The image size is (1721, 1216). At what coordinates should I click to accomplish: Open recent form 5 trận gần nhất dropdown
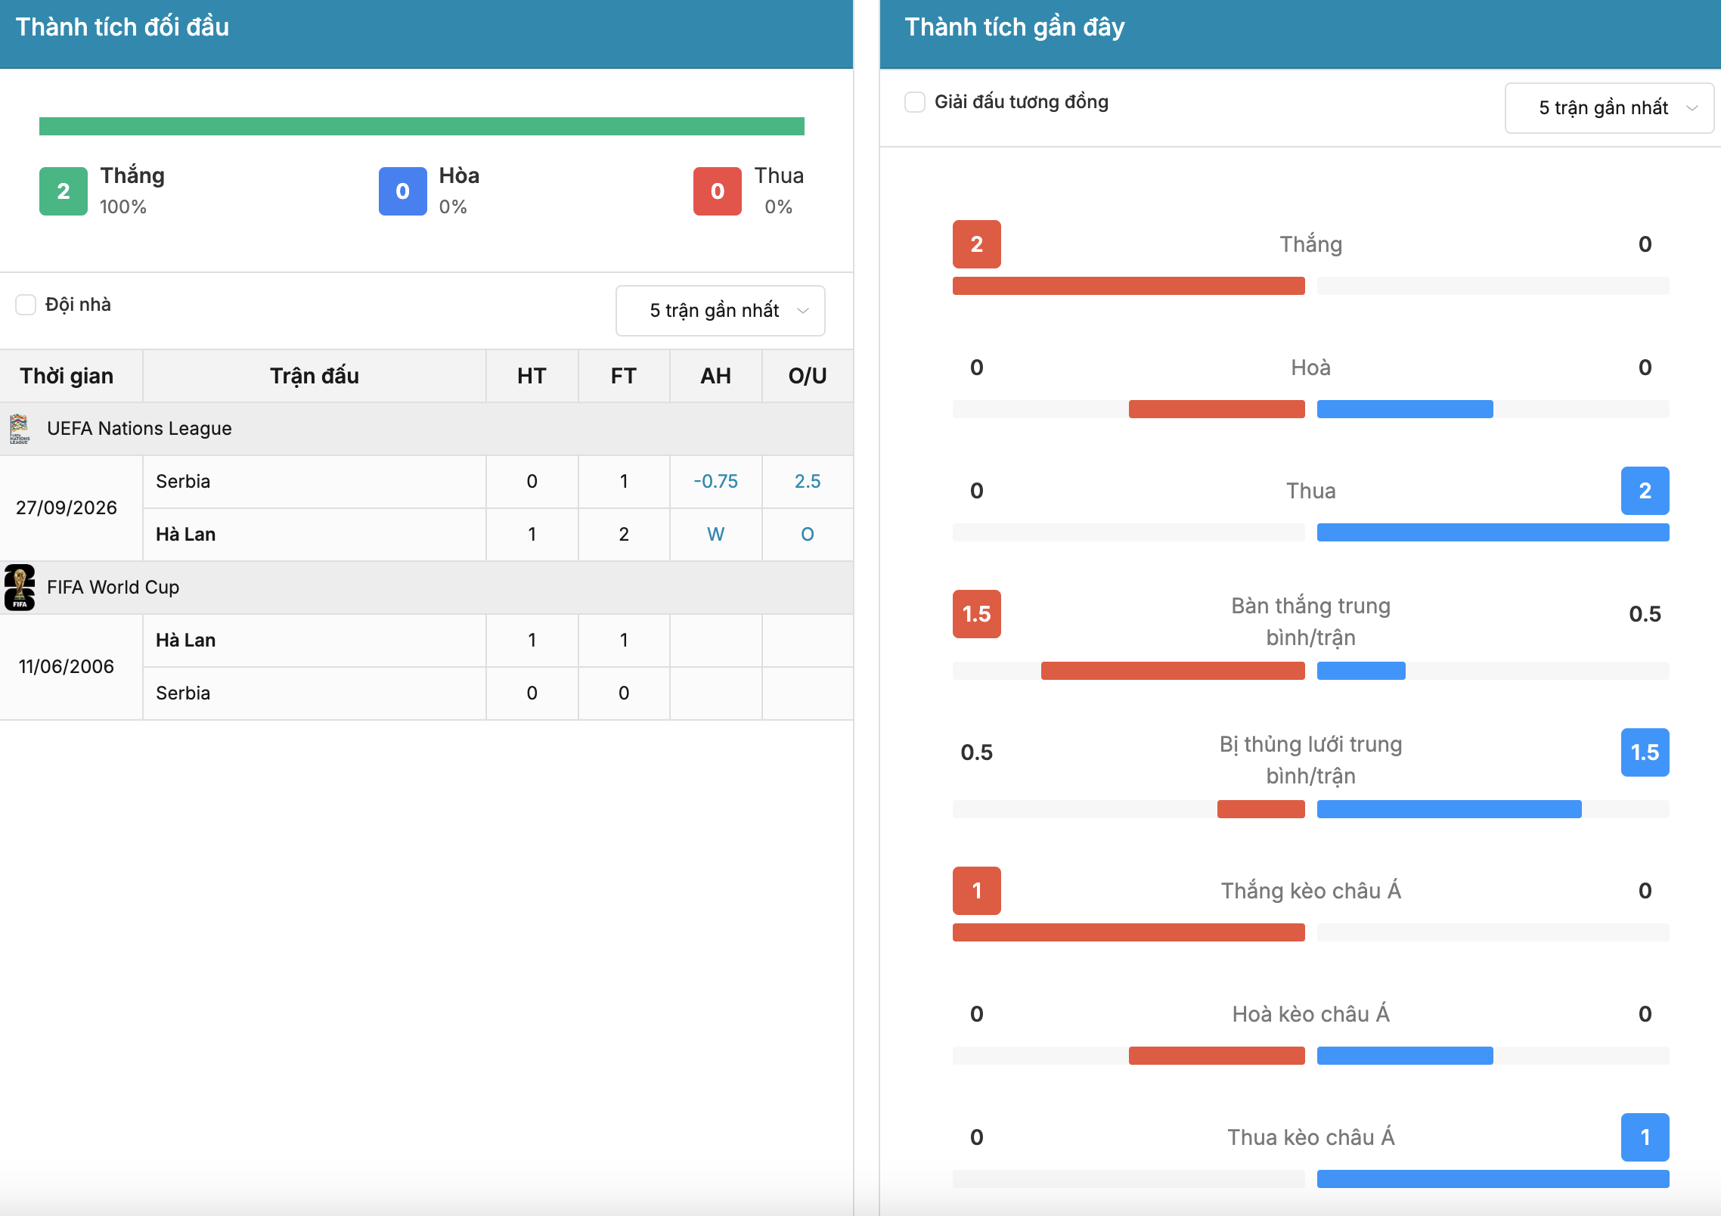coord(1610,108)
